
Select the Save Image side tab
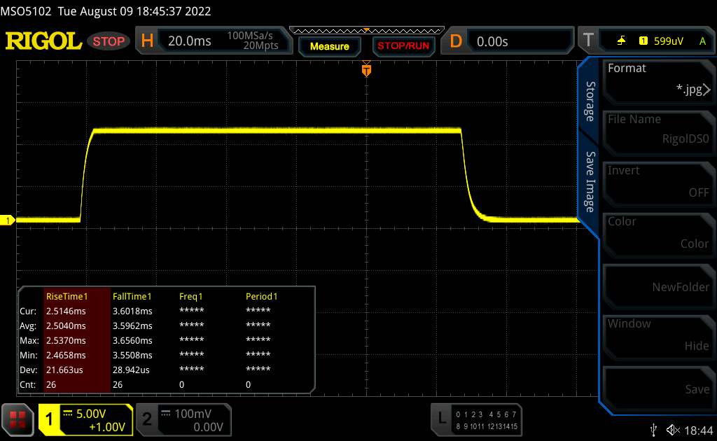[x=590, y=182]
